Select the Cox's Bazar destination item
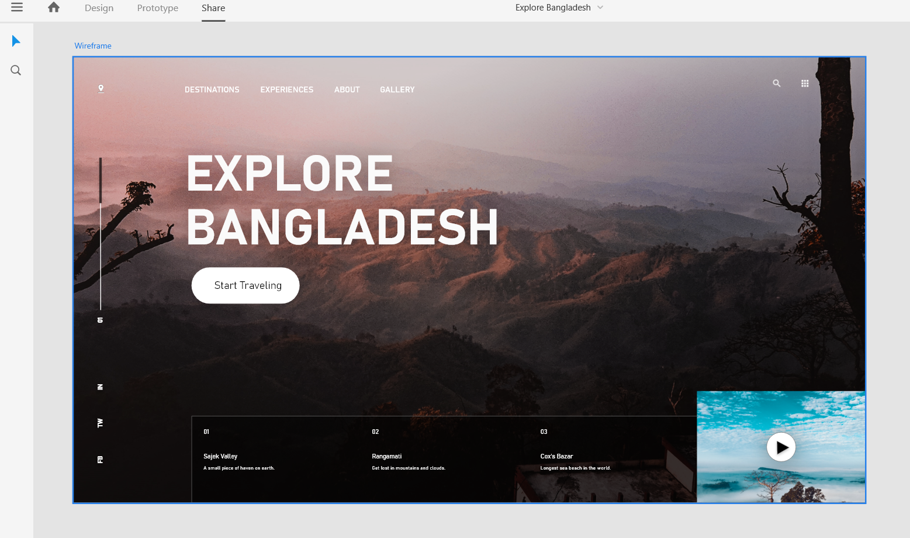 tap(556, 456)
